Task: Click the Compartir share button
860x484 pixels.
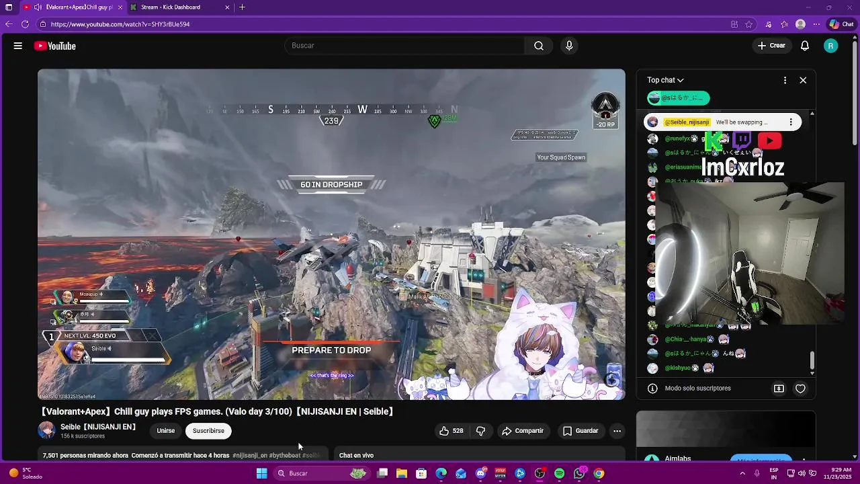Action: point(523,431)
